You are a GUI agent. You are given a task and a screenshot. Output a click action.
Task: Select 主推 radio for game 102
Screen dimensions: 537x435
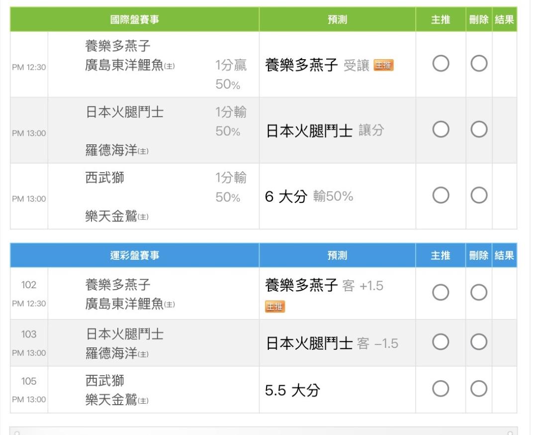[441, 293]
